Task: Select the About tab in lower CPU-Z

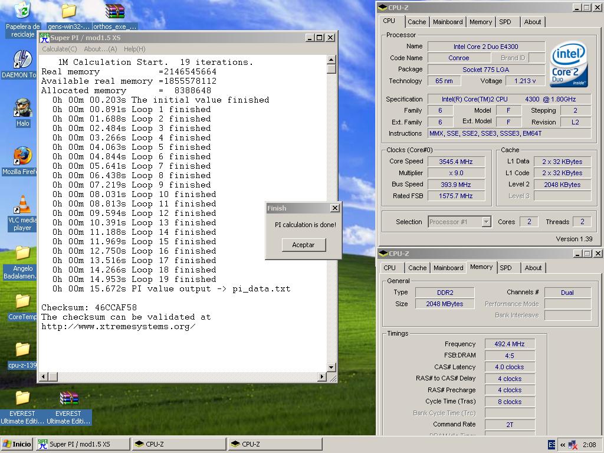Action: pos(533,268)
